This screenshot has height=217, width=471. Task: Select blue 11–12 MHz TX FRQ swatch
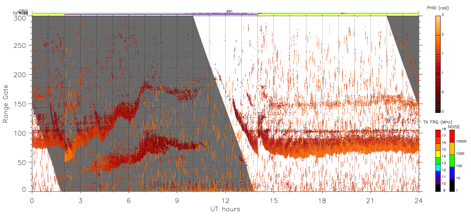438,174
